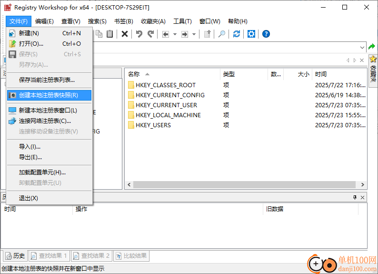Choose 导出(E)... from the file menu
The image size is (378, 274).
(50, 157)
